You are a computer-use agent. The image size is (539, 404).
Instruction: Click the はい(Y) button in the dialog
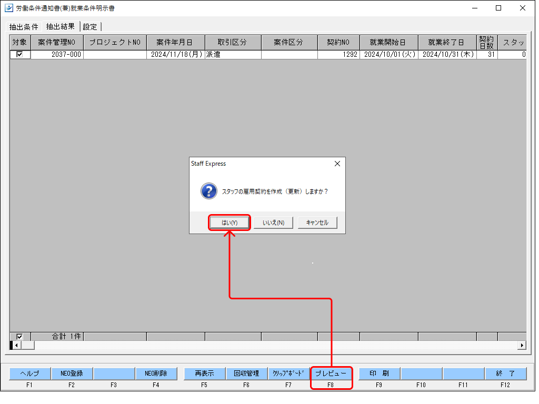coord(229,223)
